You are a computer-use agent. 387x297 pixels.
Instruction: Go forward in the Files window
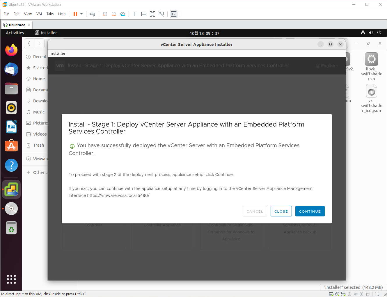pos(39,44)
